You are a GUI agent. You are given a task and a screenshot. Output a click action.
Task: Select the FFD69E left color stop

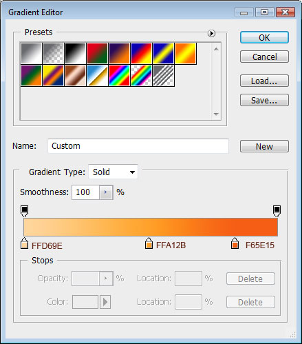point(24,243)
